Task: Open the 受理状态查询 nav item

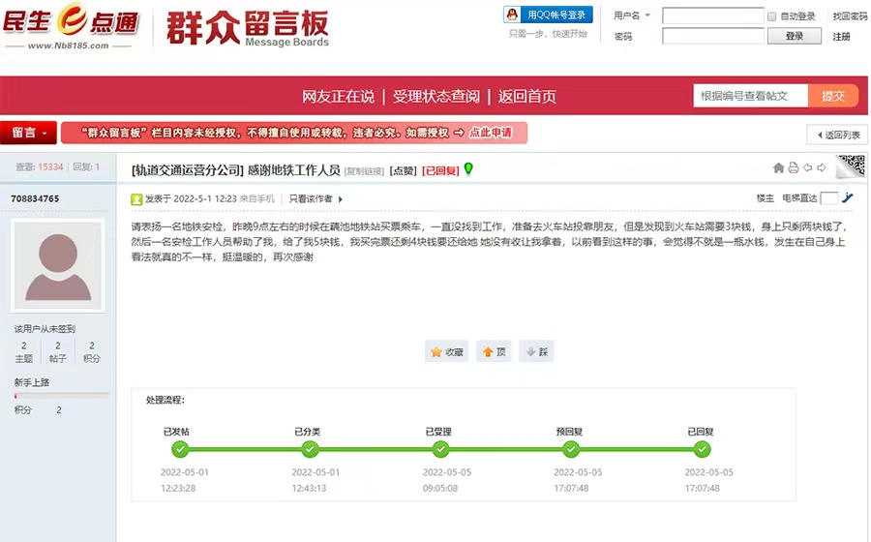Action: pyautogui.click(x=435, y=97)
